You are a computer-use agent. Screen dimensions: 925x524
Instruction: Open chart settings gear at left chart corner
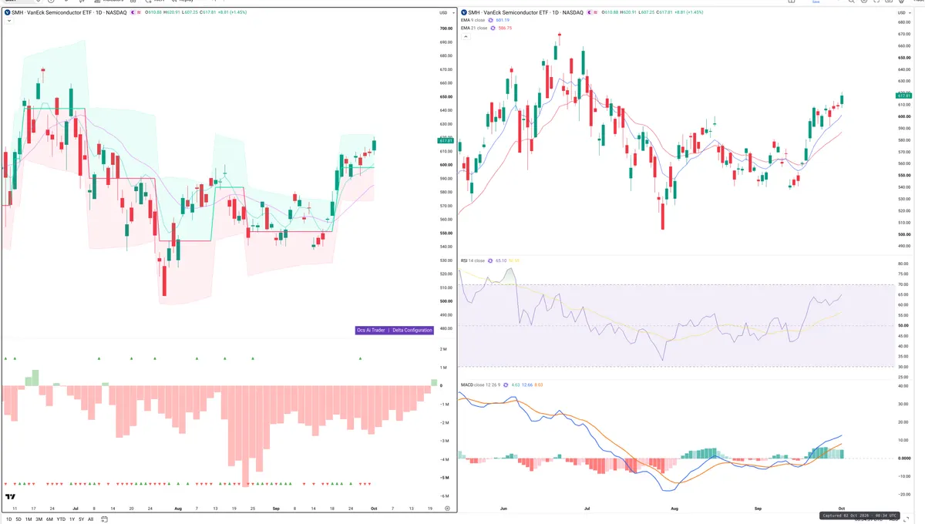coord(448,509)
